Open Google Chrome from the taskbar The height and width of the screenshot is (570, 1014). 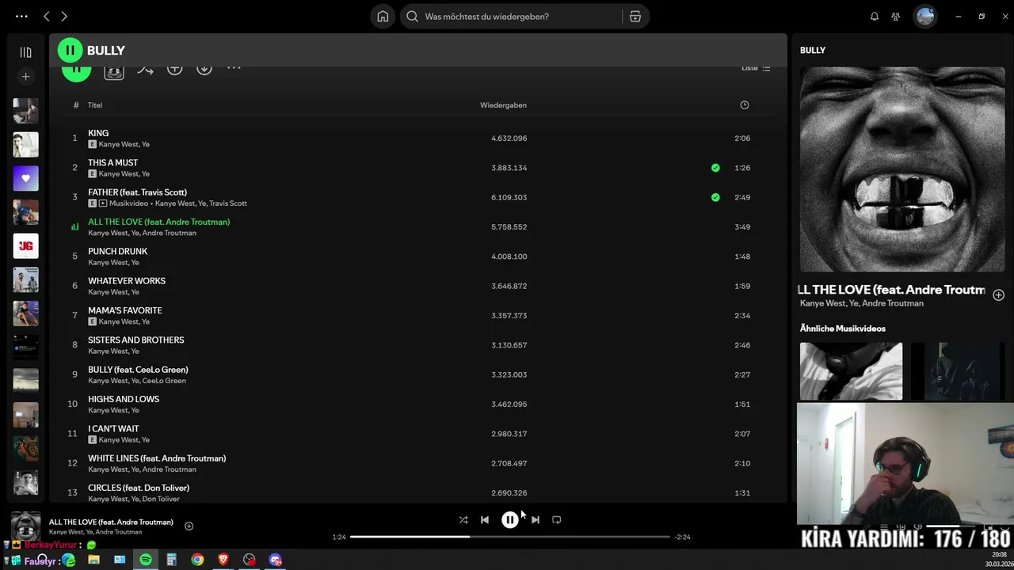197,560
